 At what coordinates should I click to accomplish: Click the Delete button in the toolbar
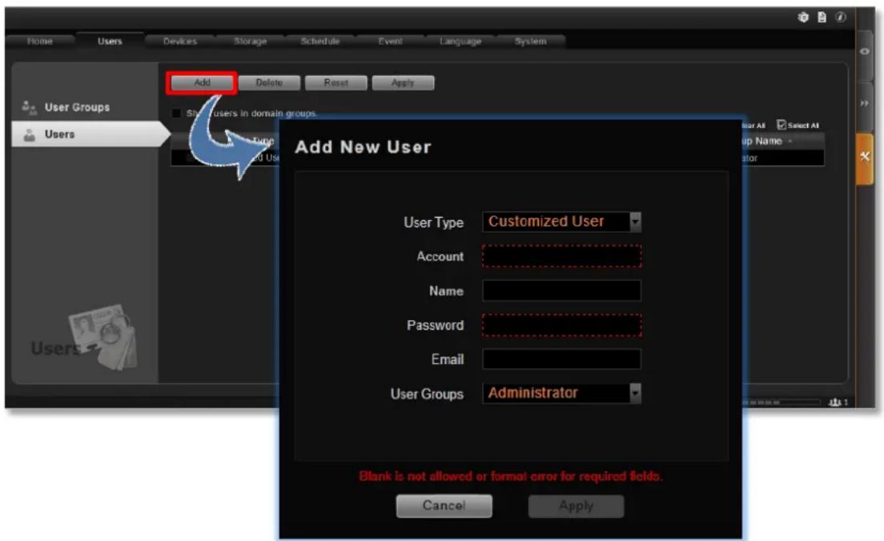pyautogui.click(x=269, y=83)
